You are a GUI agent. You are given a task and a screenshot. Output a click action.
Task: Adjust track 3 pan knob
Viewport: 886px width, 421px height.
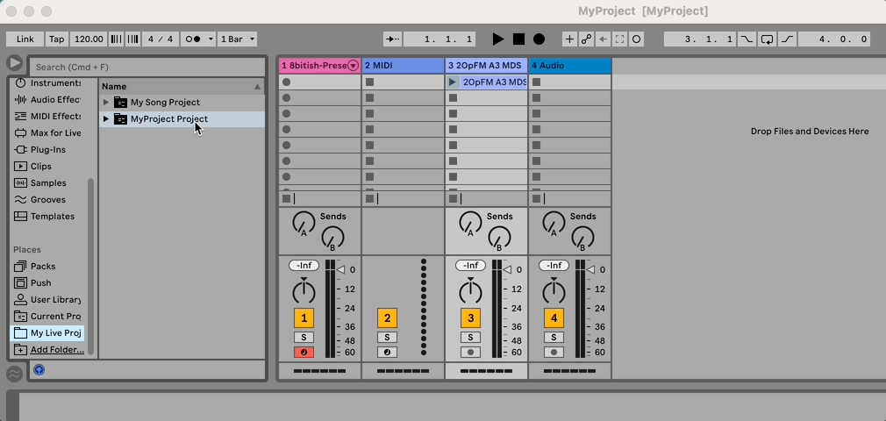pyautogui.click(x=470, y=291)
